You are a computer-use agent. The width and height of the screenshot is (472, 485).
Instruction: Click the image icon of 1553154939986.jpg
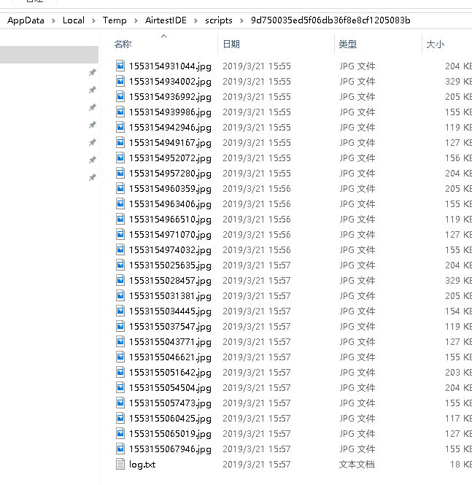[x=120, y=112]
